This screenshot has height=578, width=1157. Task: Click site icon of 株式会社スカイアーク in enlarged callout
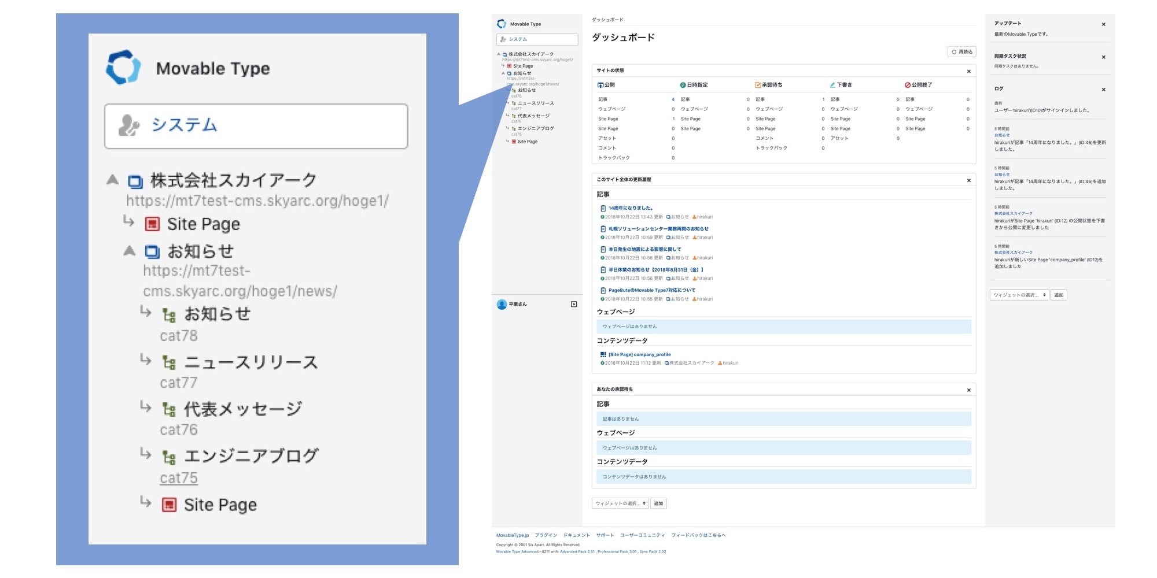click(135, 181)
